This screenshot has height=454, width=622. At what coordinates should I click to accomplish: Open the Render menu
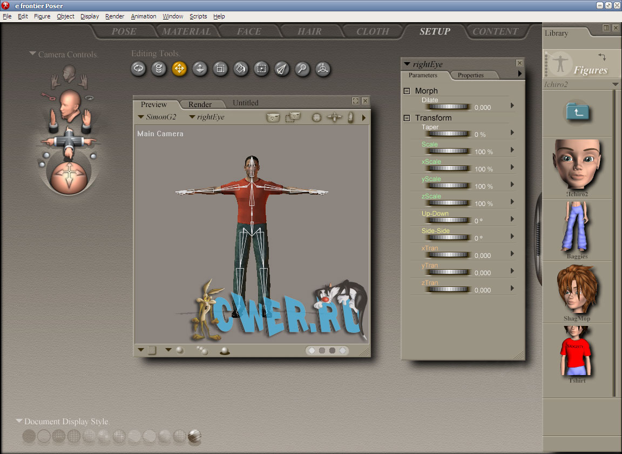(114, 16)
